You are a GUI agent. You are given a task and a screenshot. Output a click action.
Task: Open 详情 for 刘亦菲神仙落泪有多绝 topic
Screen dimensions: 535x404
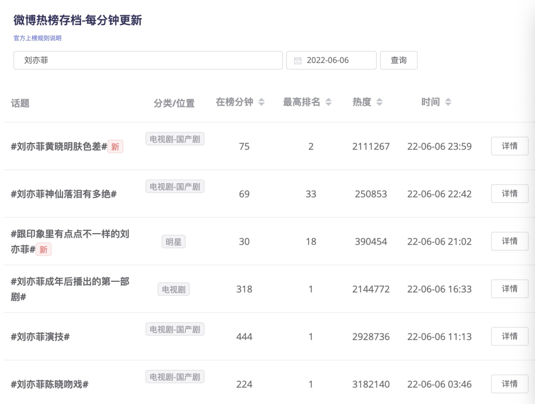click(510, 194)
